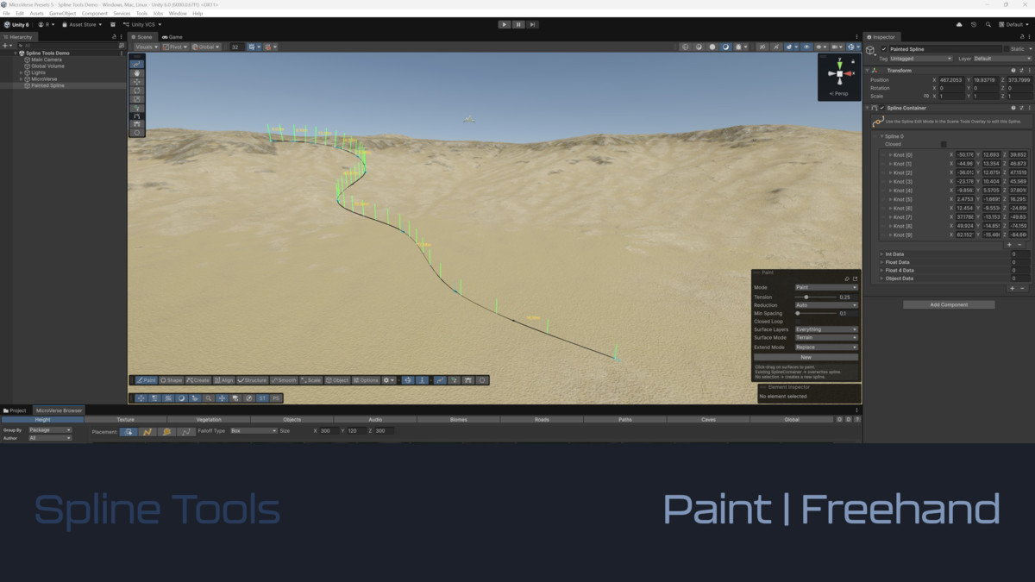Open the GameObject menu
The width and height of the screenshot is (1035, 582).
pos(63,14)
